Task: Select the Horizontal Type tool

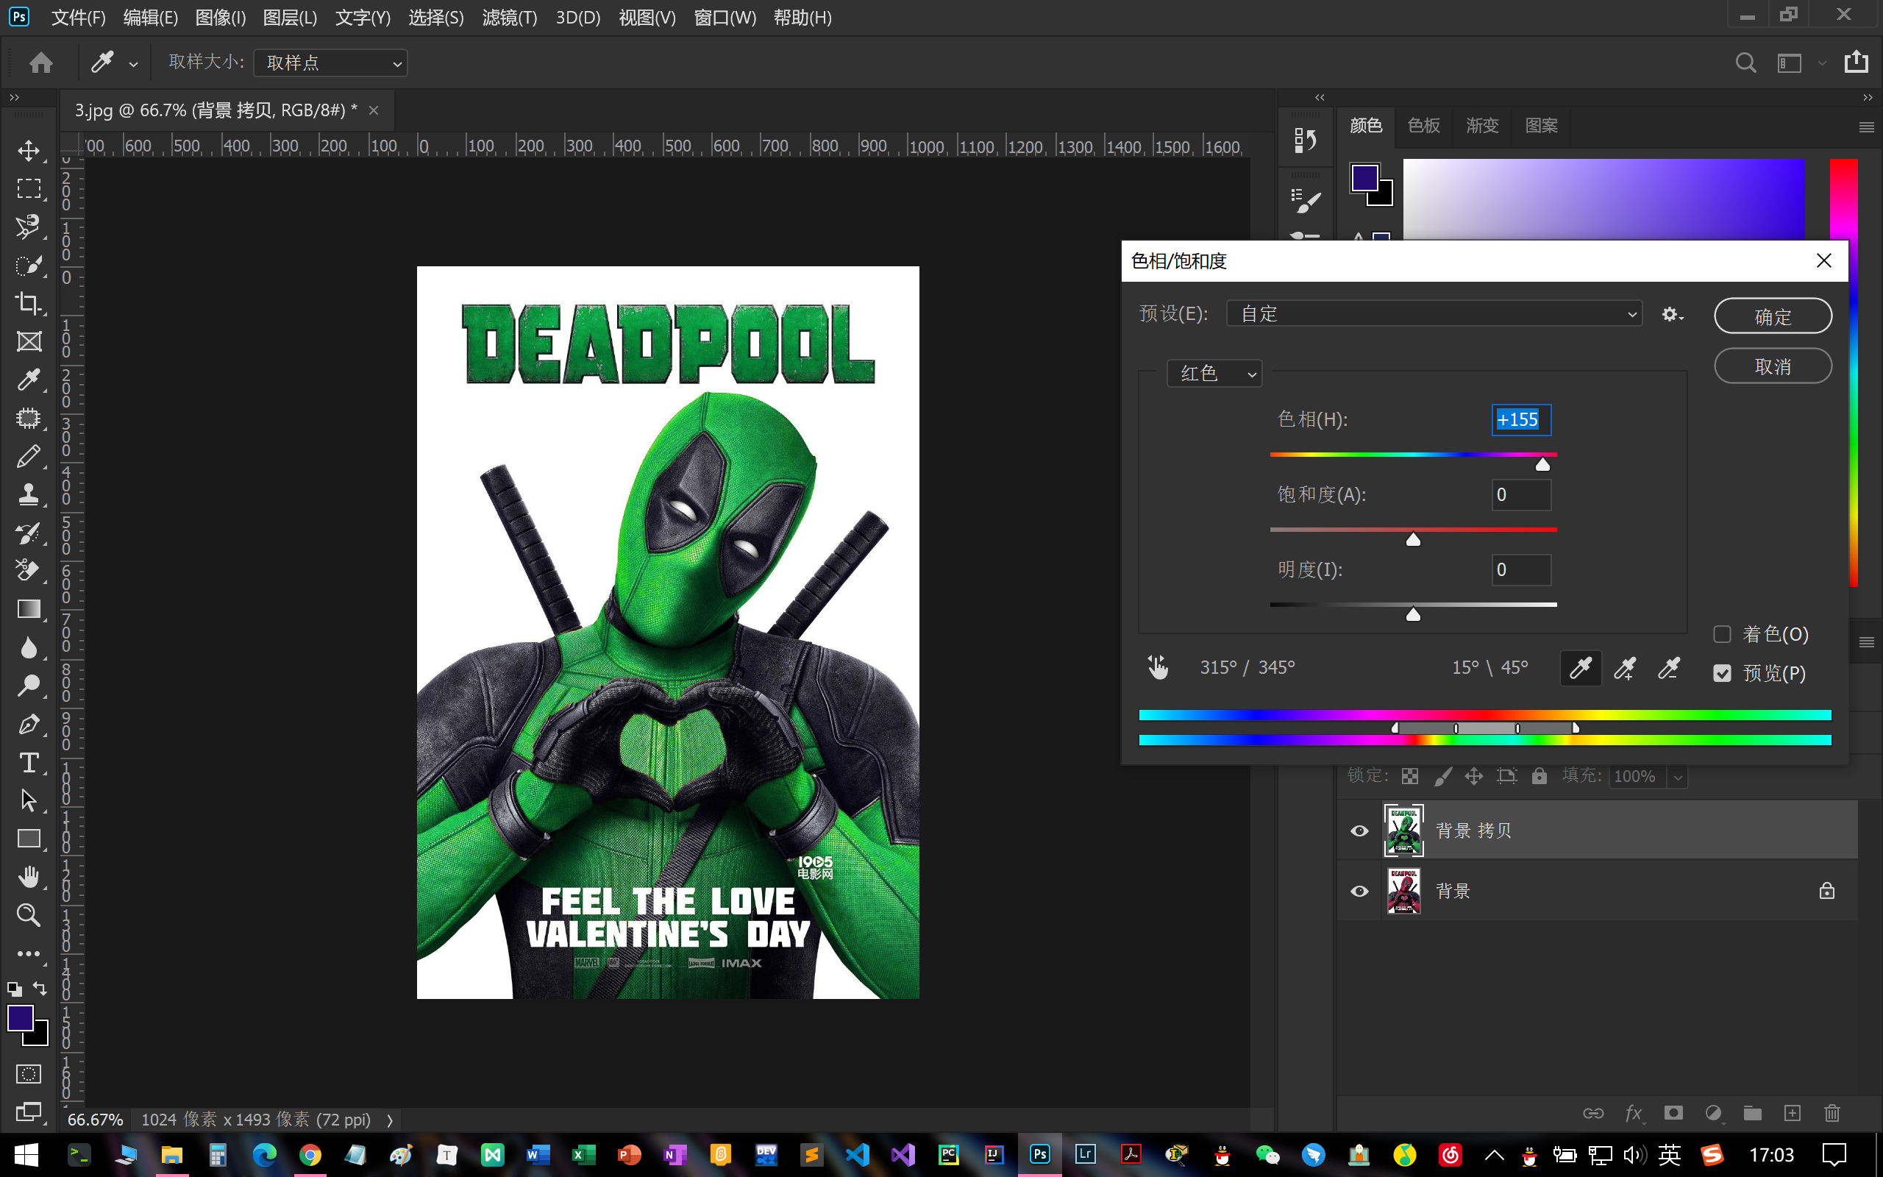Action: 29,762
